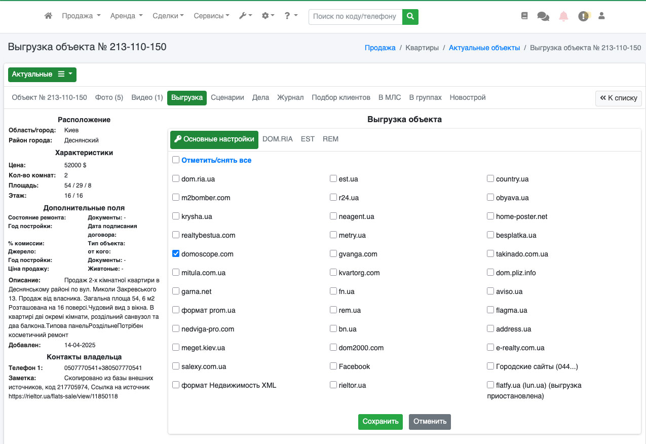The width and height of the screenshot is (646, 444).
Task: Enable the dom.ria.ua checkbox
Action: click(x=176, y=178)
